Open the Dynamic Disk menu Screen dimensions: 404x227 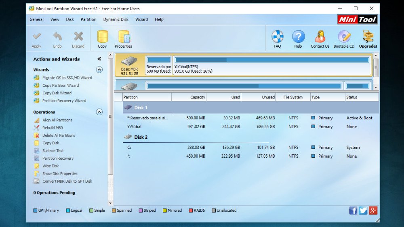(116, 19)
